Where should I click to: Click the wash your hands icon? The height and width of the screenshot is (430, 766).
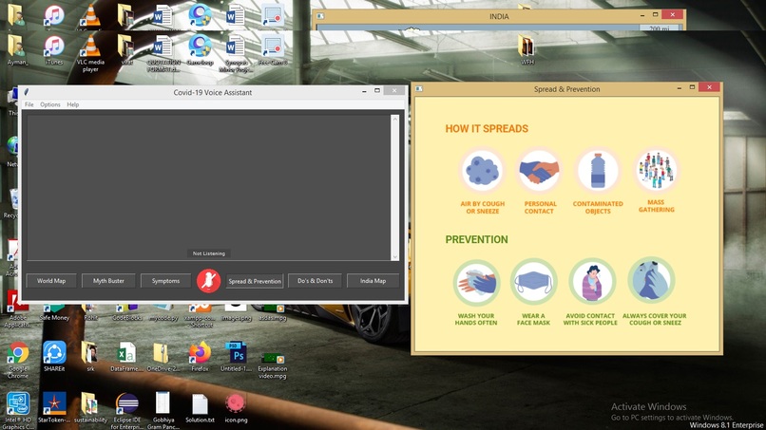point(476,282)
